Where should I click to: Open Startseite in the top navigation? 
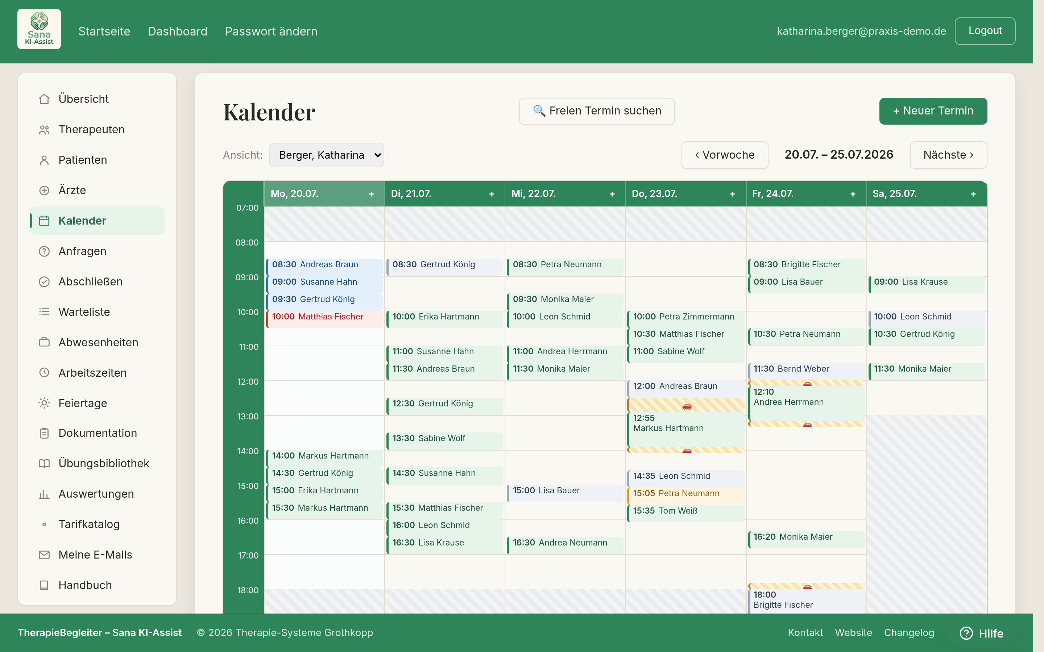pos(104,32)
